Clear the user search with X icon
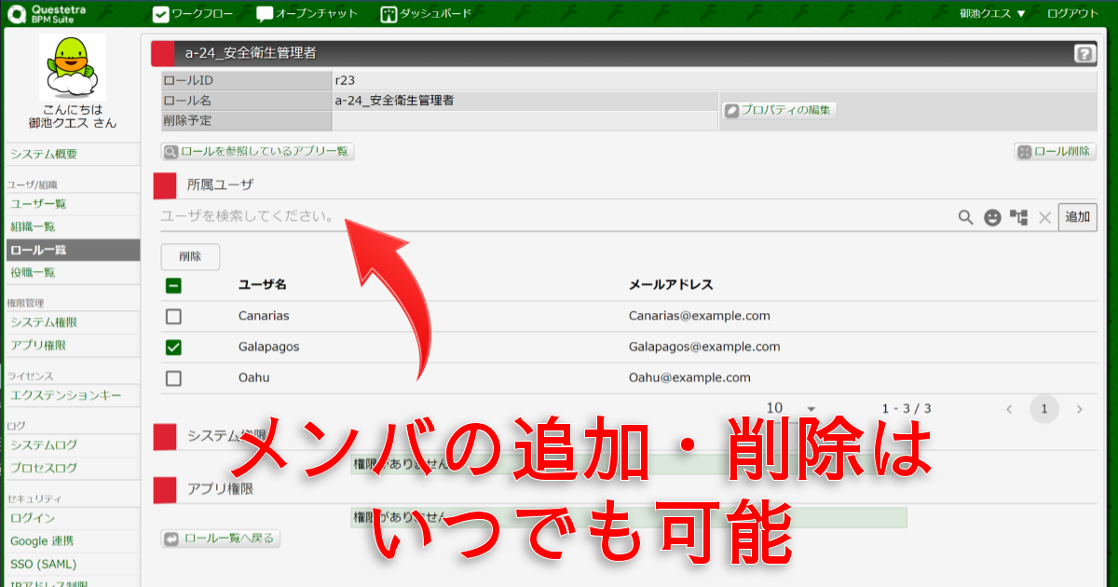Screen dimensions: 1118x587 pos(1044,217)
